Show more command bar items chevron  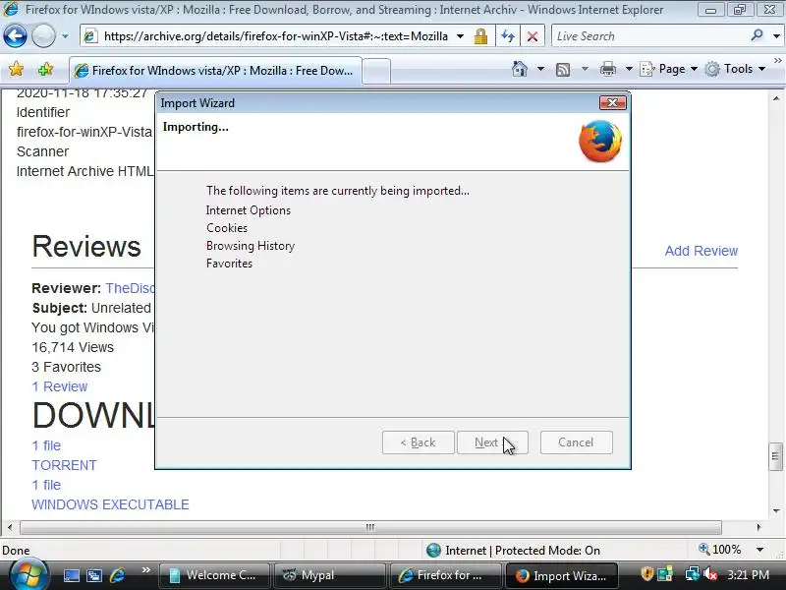click(x=778, y=60)
